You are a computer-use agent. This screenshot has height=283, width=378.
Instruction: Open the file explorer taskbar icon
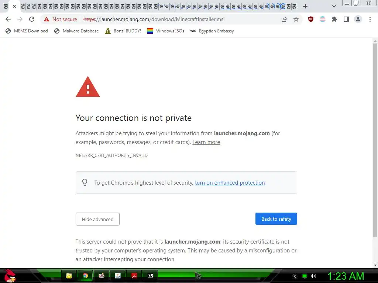[69, 276]
